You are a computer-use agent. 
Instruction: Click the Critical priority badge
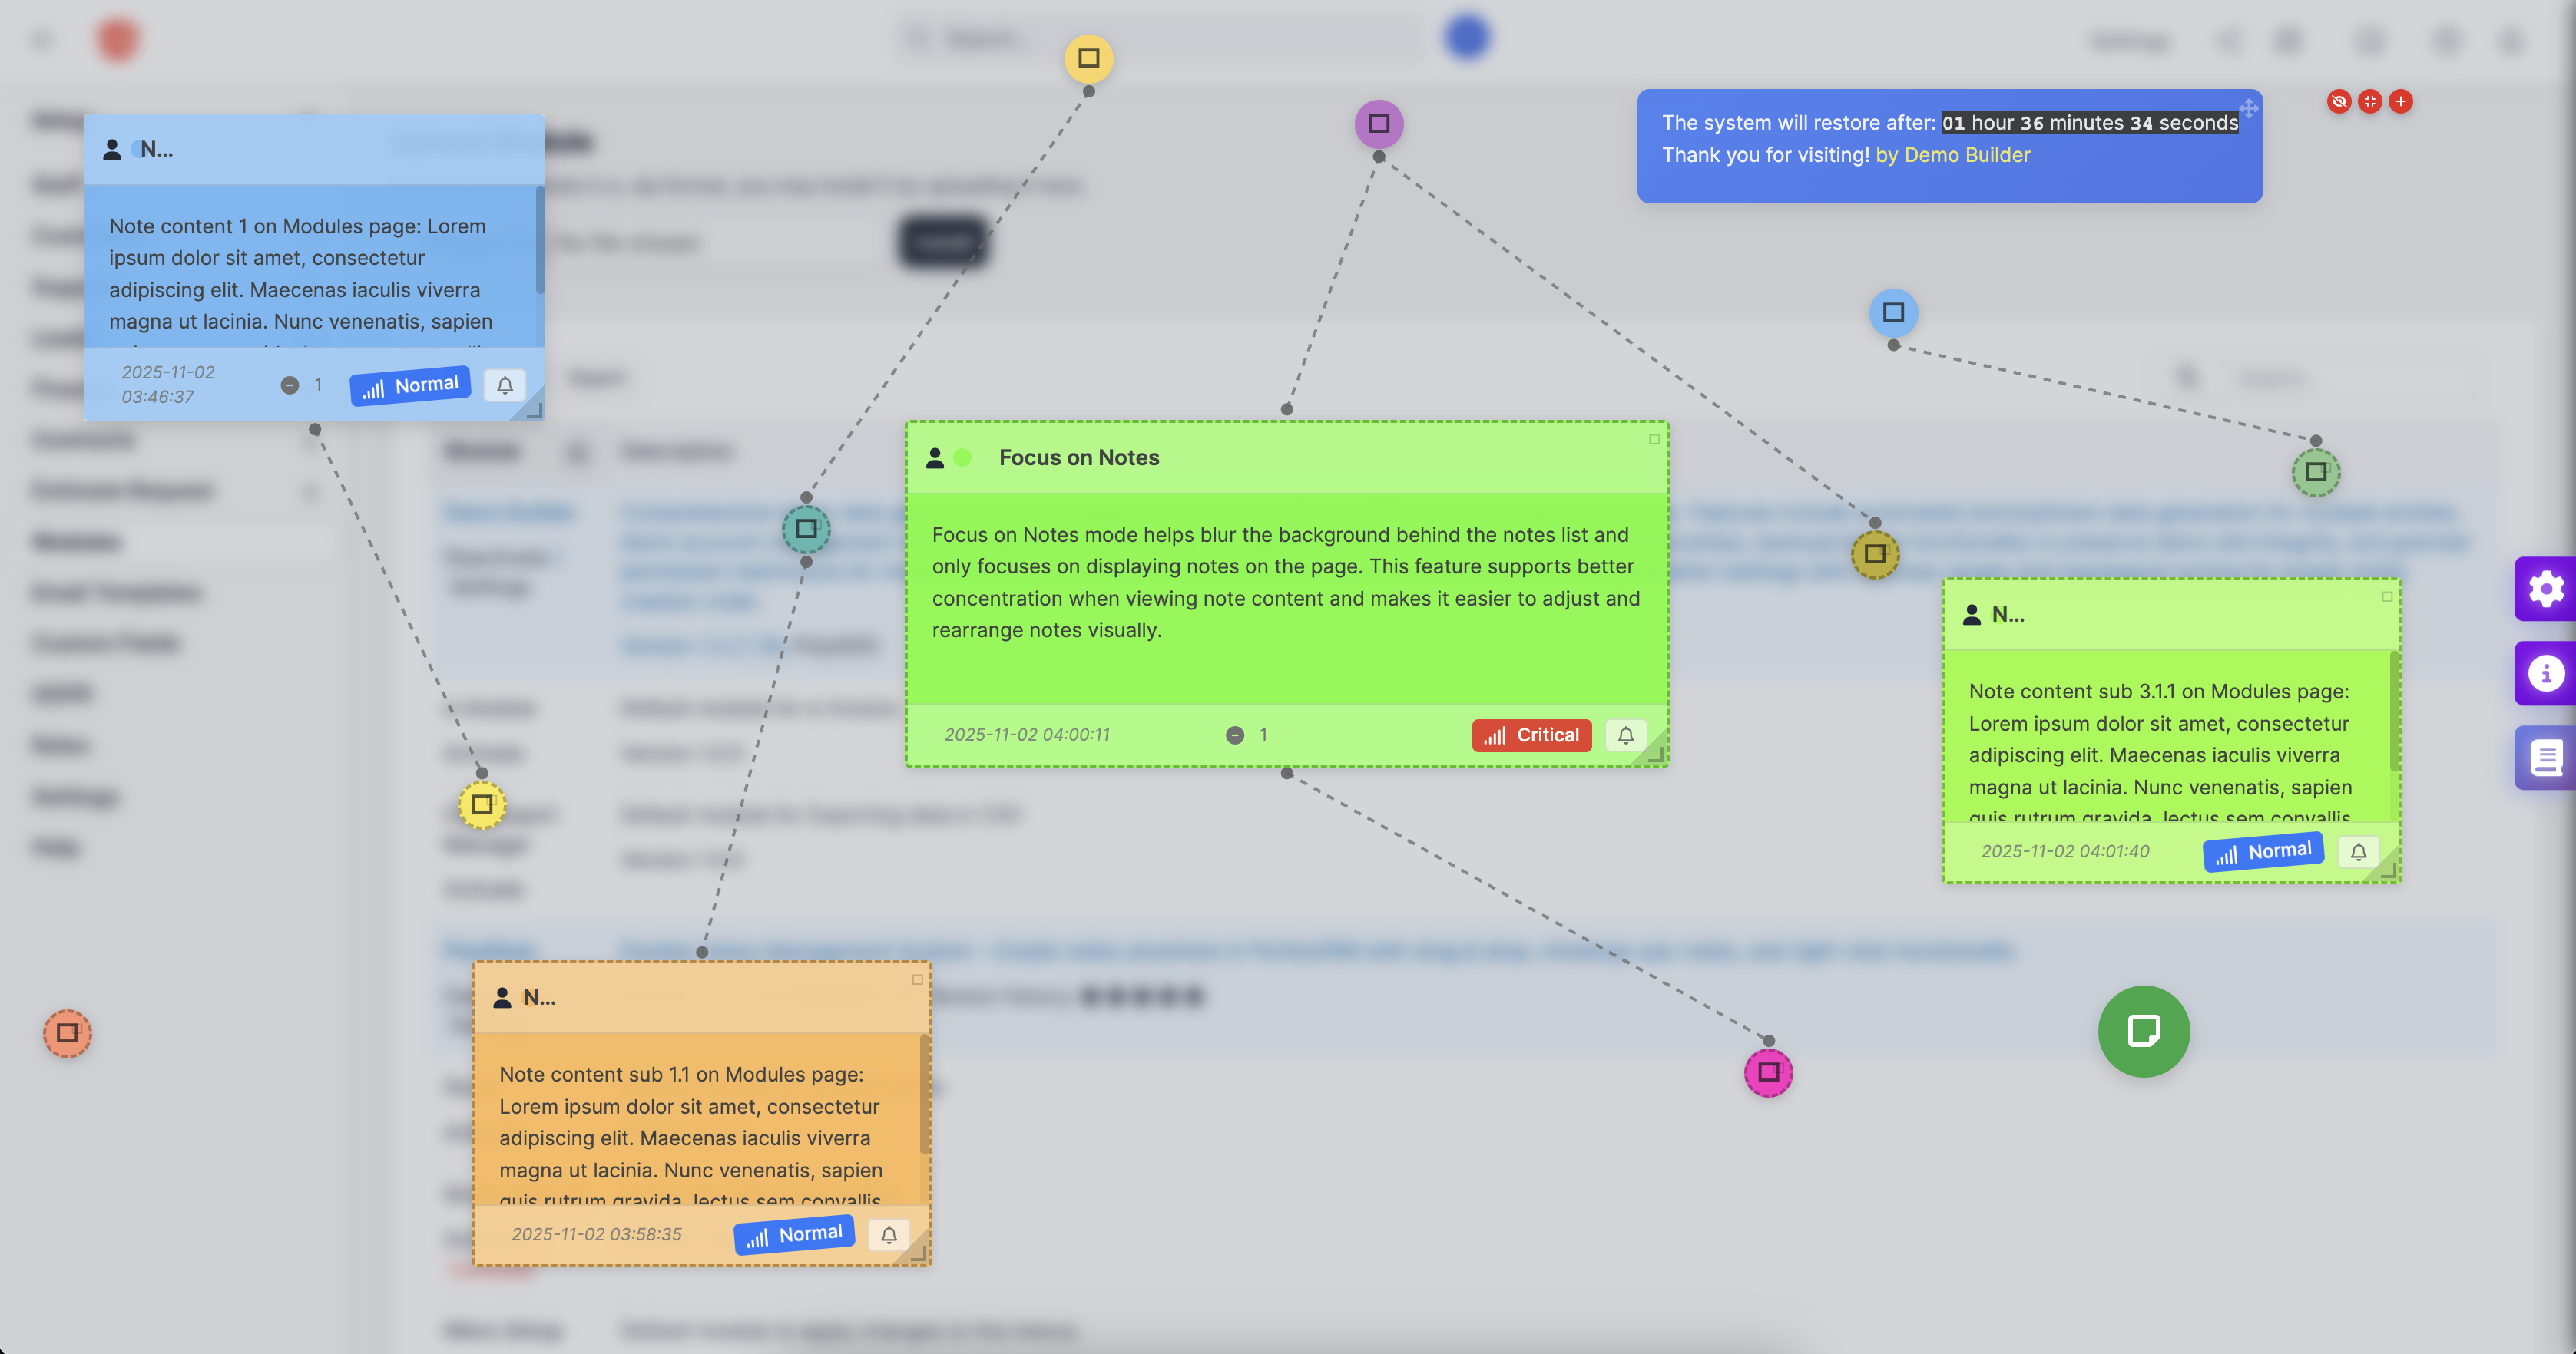tap(1531, 735)
